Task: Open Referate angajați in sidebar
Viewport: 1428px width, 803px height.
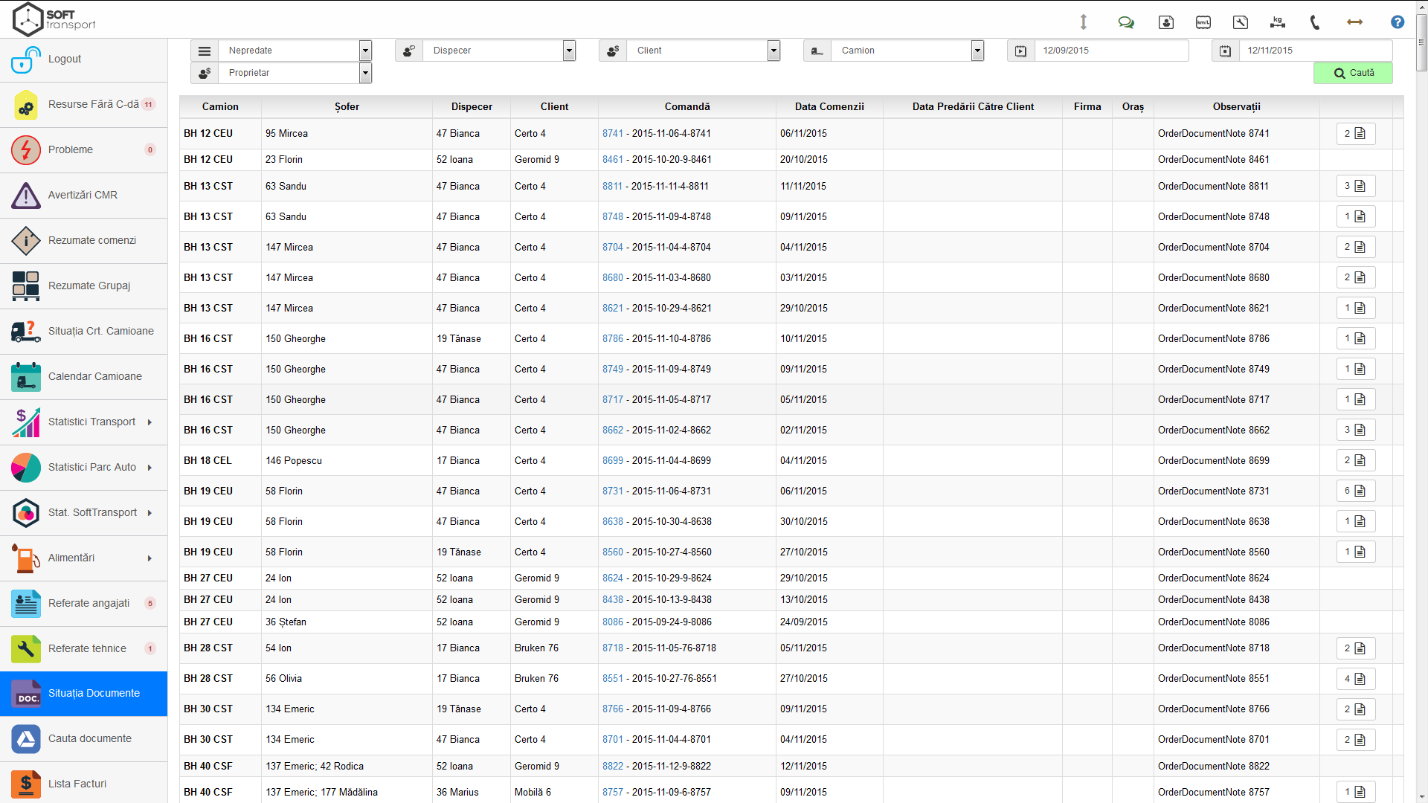Action: point(83,604)
